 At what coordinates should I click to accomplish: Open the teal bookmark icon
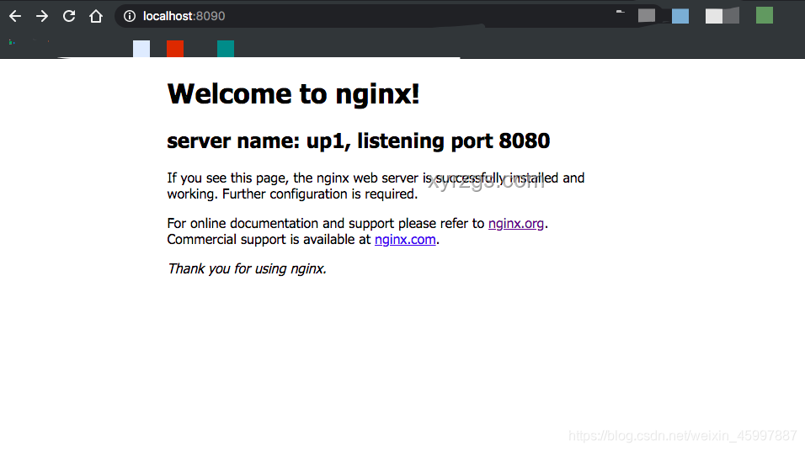226,49
